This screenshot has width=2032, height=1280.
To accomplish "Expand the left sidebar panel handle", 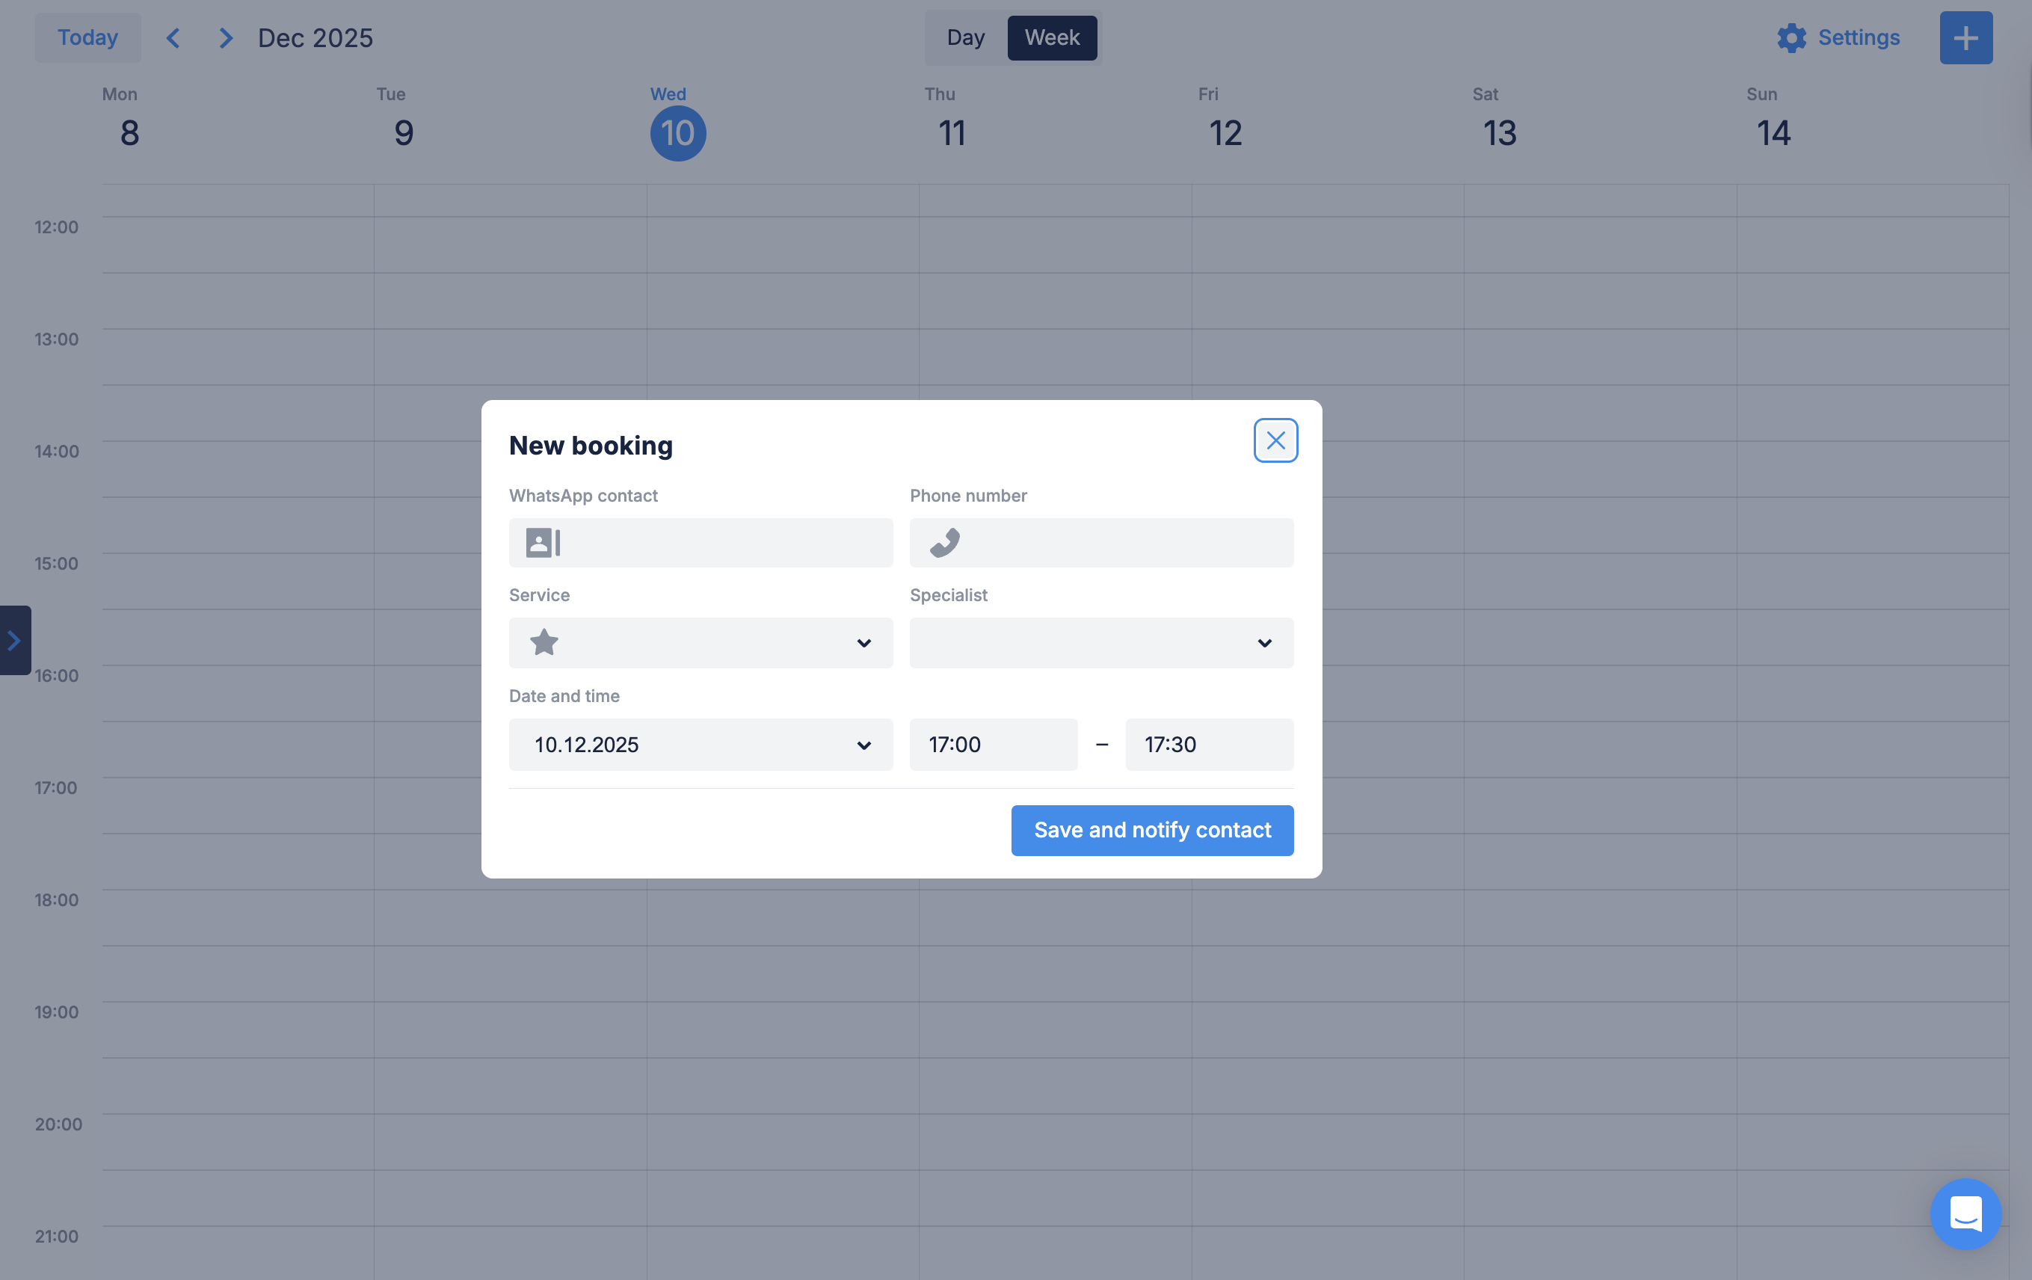I will [14, 641].
